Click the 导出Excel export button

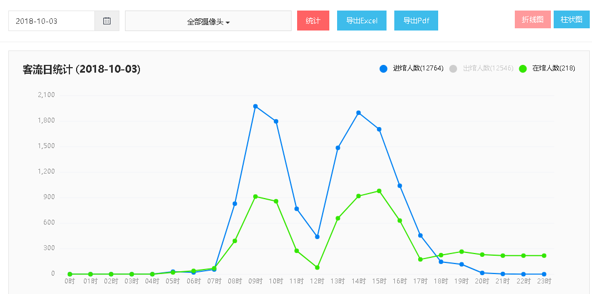(362, 21)
